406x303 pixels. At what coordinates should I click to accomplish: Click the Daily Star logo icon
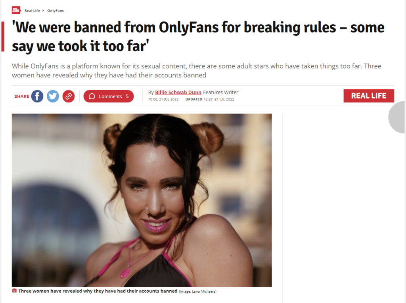[16, 11]
